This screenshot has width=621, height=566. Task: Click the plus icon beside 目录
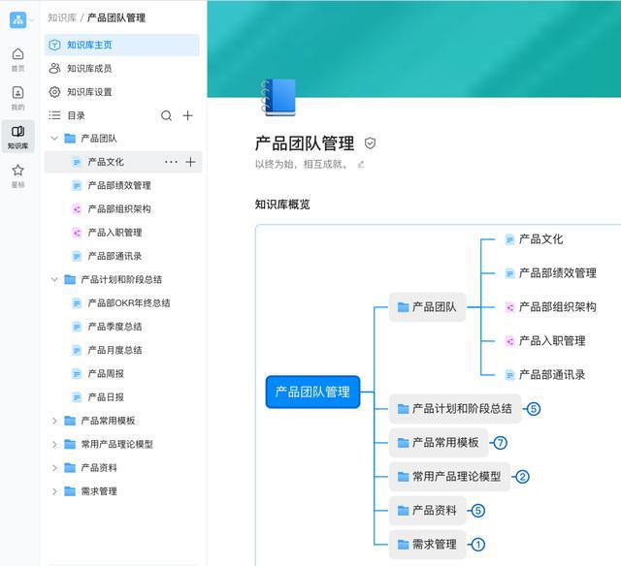click(x=188, y=115)
